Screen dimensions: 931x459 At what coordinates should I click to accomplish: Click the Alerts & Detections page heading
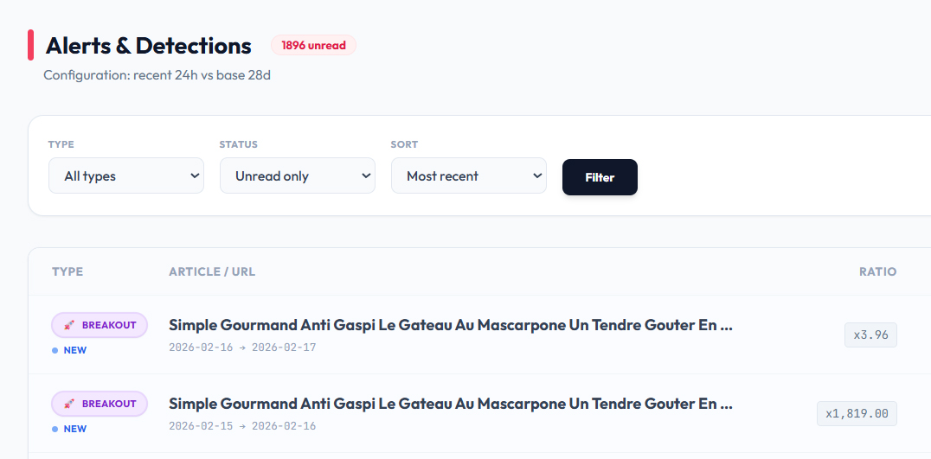pyautogui.click(x=149, y=45)
